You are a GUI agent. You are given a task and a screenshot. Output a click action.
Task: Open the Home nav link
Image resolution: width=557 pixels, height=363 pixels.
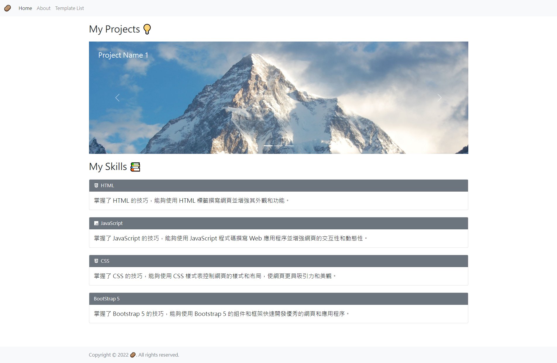[x=25, y=8]
